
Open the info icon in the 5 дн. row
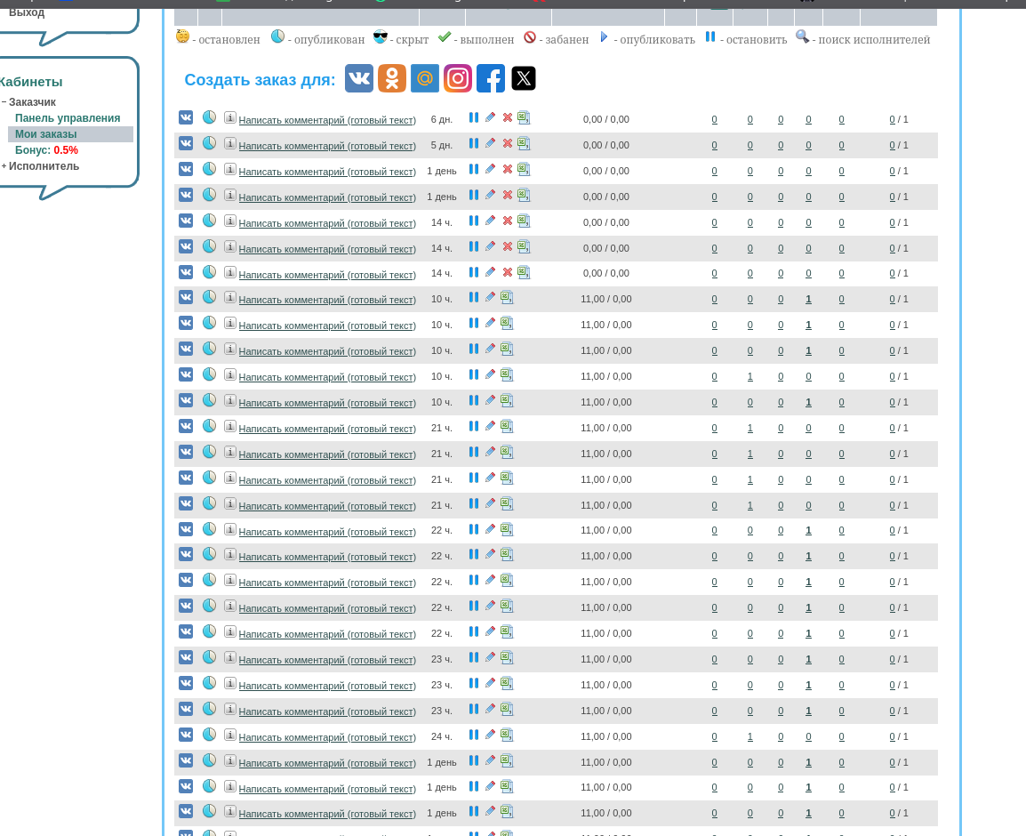pos(229,142)
